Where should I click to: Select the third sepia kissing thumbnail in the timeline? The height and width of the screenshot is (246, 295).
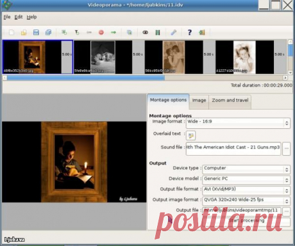pyautogui.click(x=174, y=57)
